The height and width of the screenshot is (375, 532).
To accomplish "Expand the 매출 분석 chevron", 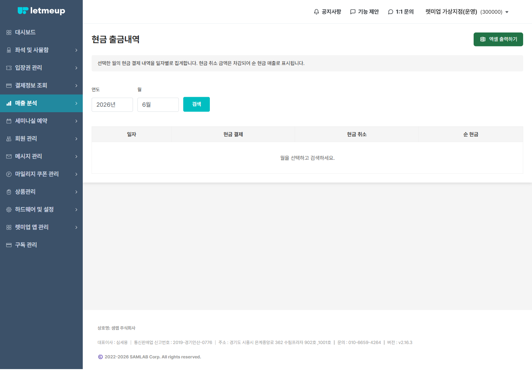I will [76, 103].
